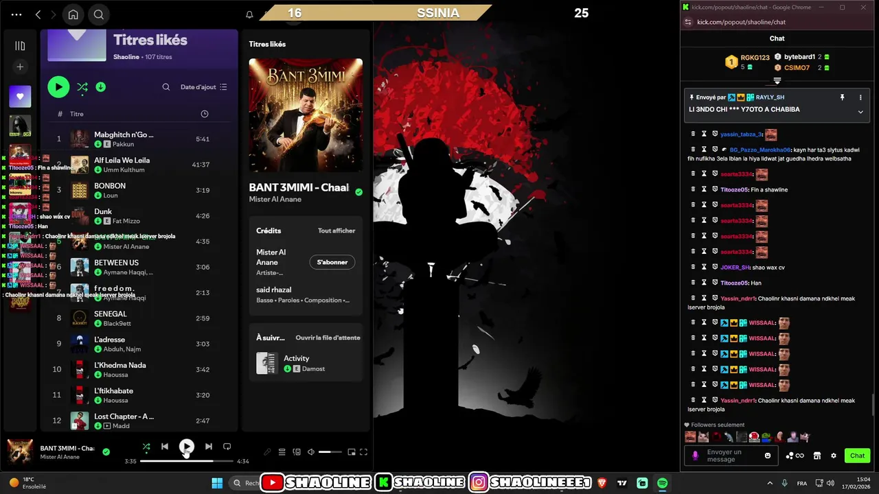Open the 18°C weather widget
Image resolution: width=879 pixels, height=494 pixels.
pyautogui.click(x=27, y=483)
